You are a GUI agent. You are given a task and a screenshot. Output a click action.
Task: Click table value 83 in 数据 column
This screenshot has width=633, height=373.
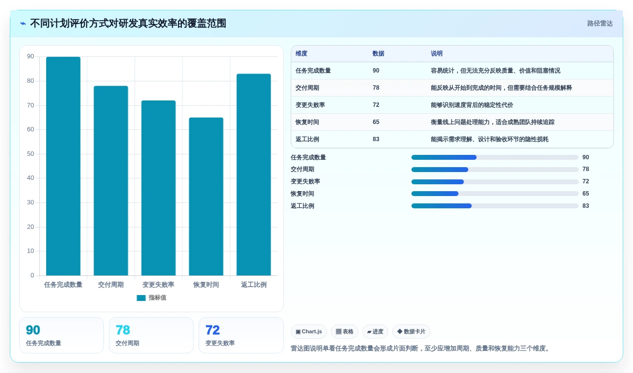click(376, 139)
